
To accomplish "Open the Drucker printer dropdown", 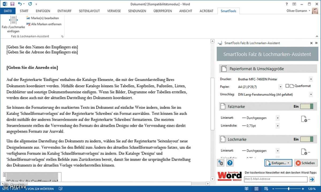I will (311, 79).
